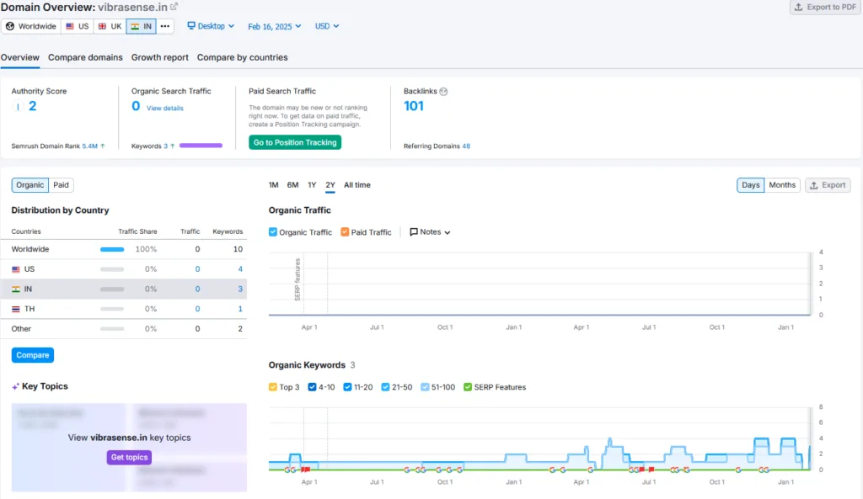Toggle 11-20 keywords checkbox
863x499 pixels.
[347, 387]
